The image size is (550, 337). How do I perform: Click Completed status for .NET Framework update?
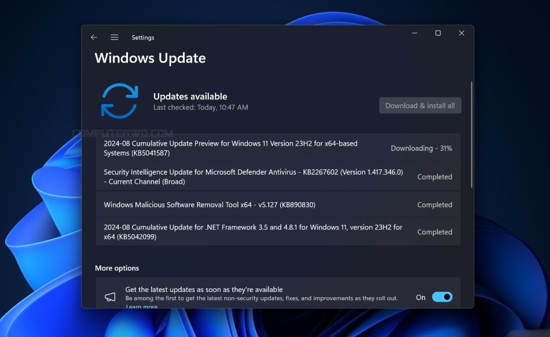[x=435, y=232]
